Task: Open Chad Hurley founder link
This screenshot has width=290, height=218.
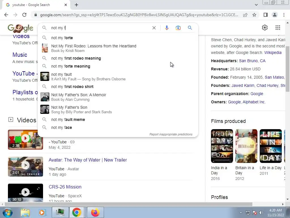Action: (x=267, y=85)
